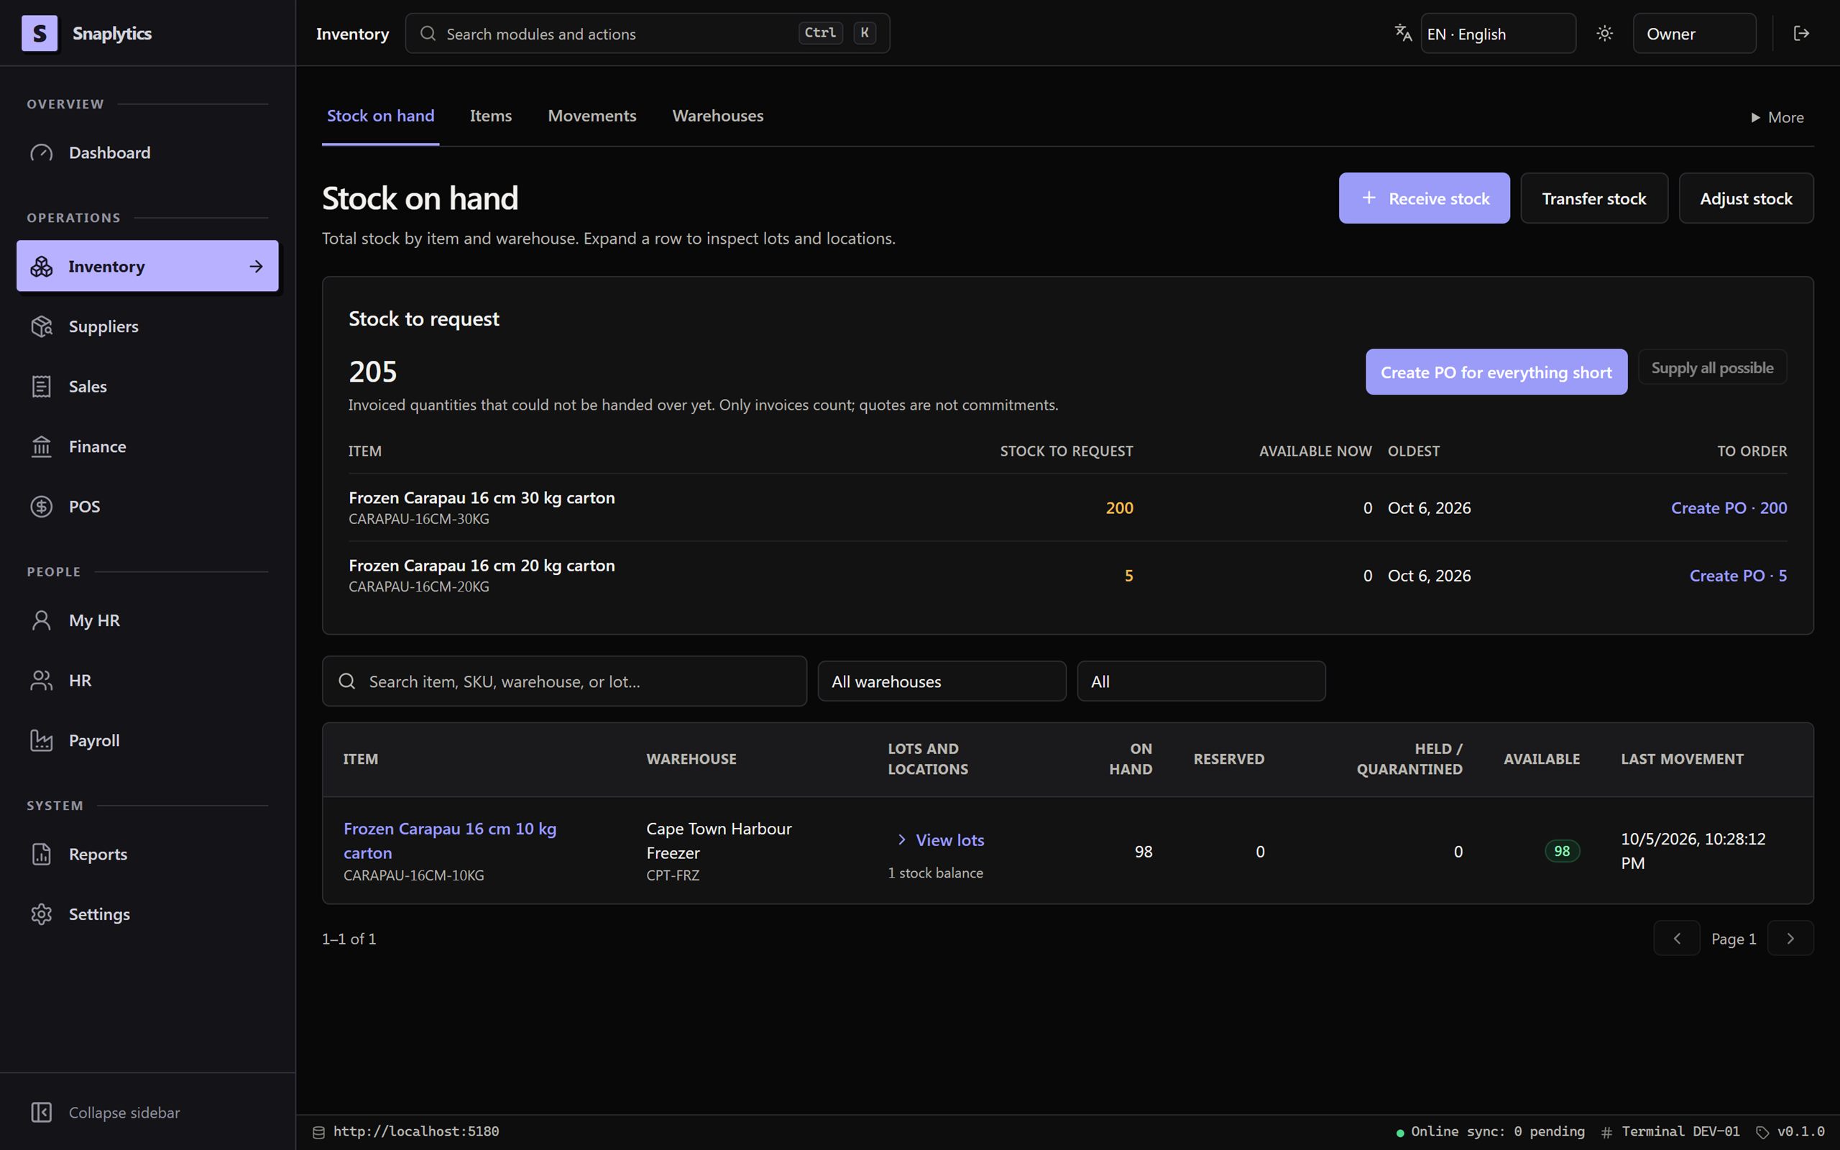The width and height of the screenshot is (1840, 1150).
Task: Click the Suppliers package icon
Action: click(41, 326)
